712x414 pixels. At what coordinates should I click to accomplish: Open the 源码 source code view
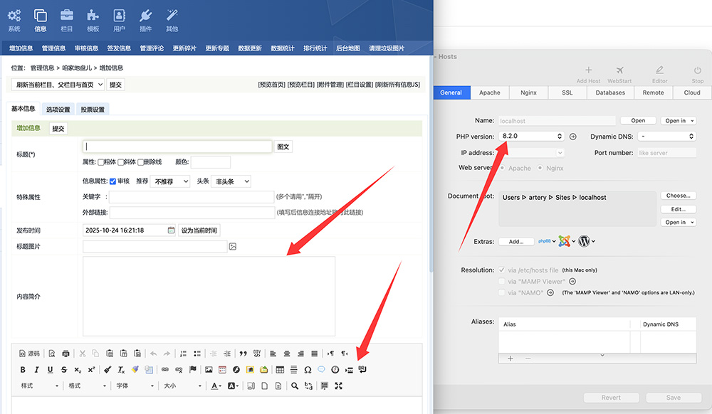coord(29,353)
